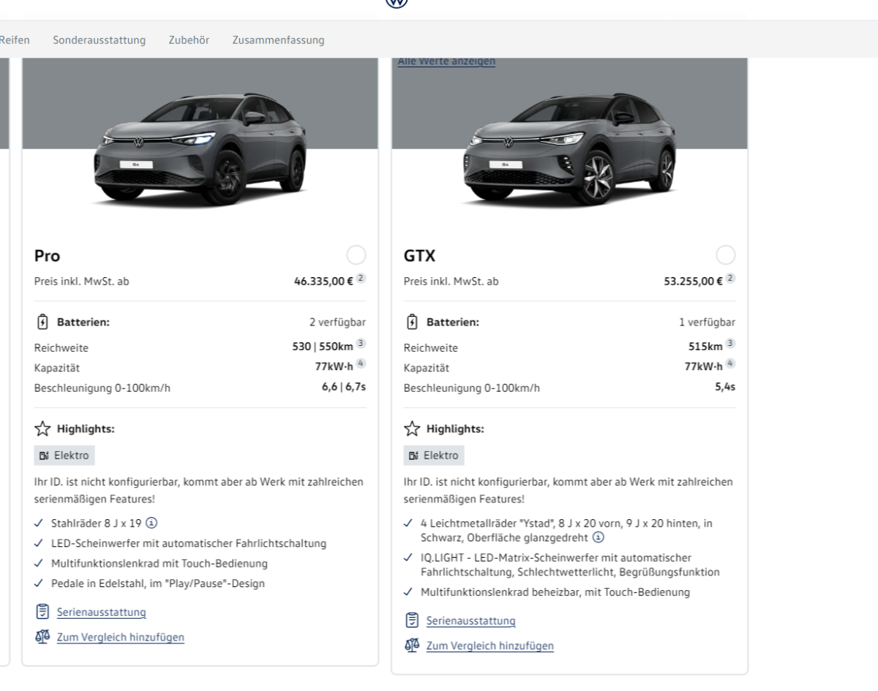Click 'Pedale in Edelstahl' feature line
The height and width of the screenshot is (691, 878).
point(158,584)
